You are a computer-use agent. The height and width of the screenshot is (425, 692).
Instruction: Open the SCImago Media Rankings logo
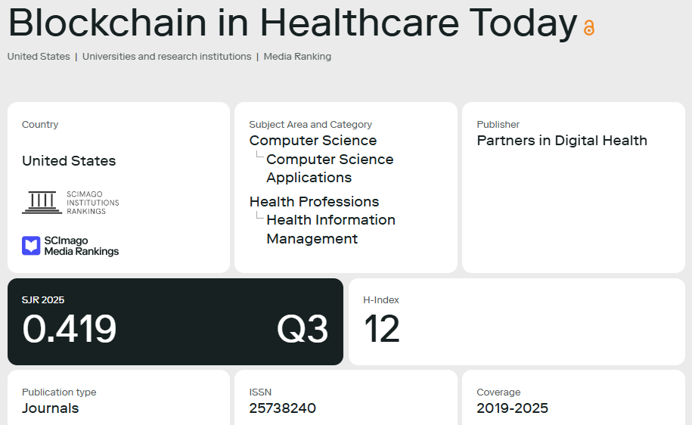point(70,246)
